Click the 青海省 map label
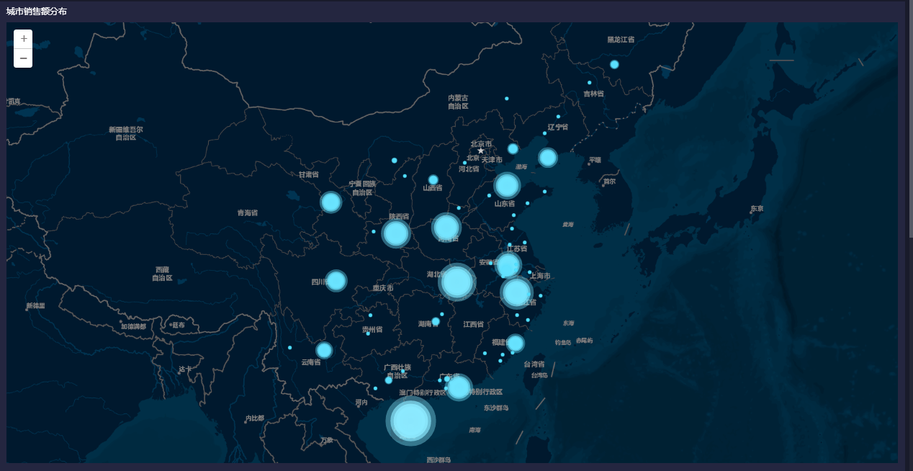Screen dimensions: 913x471 (248, 212)
